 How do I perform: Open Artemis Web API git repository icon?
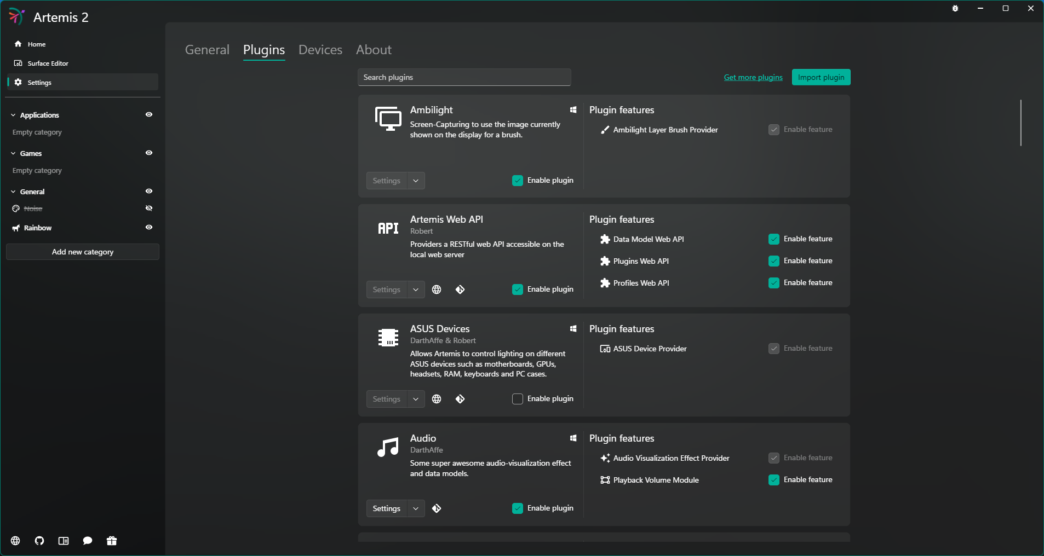coord(460,289)
